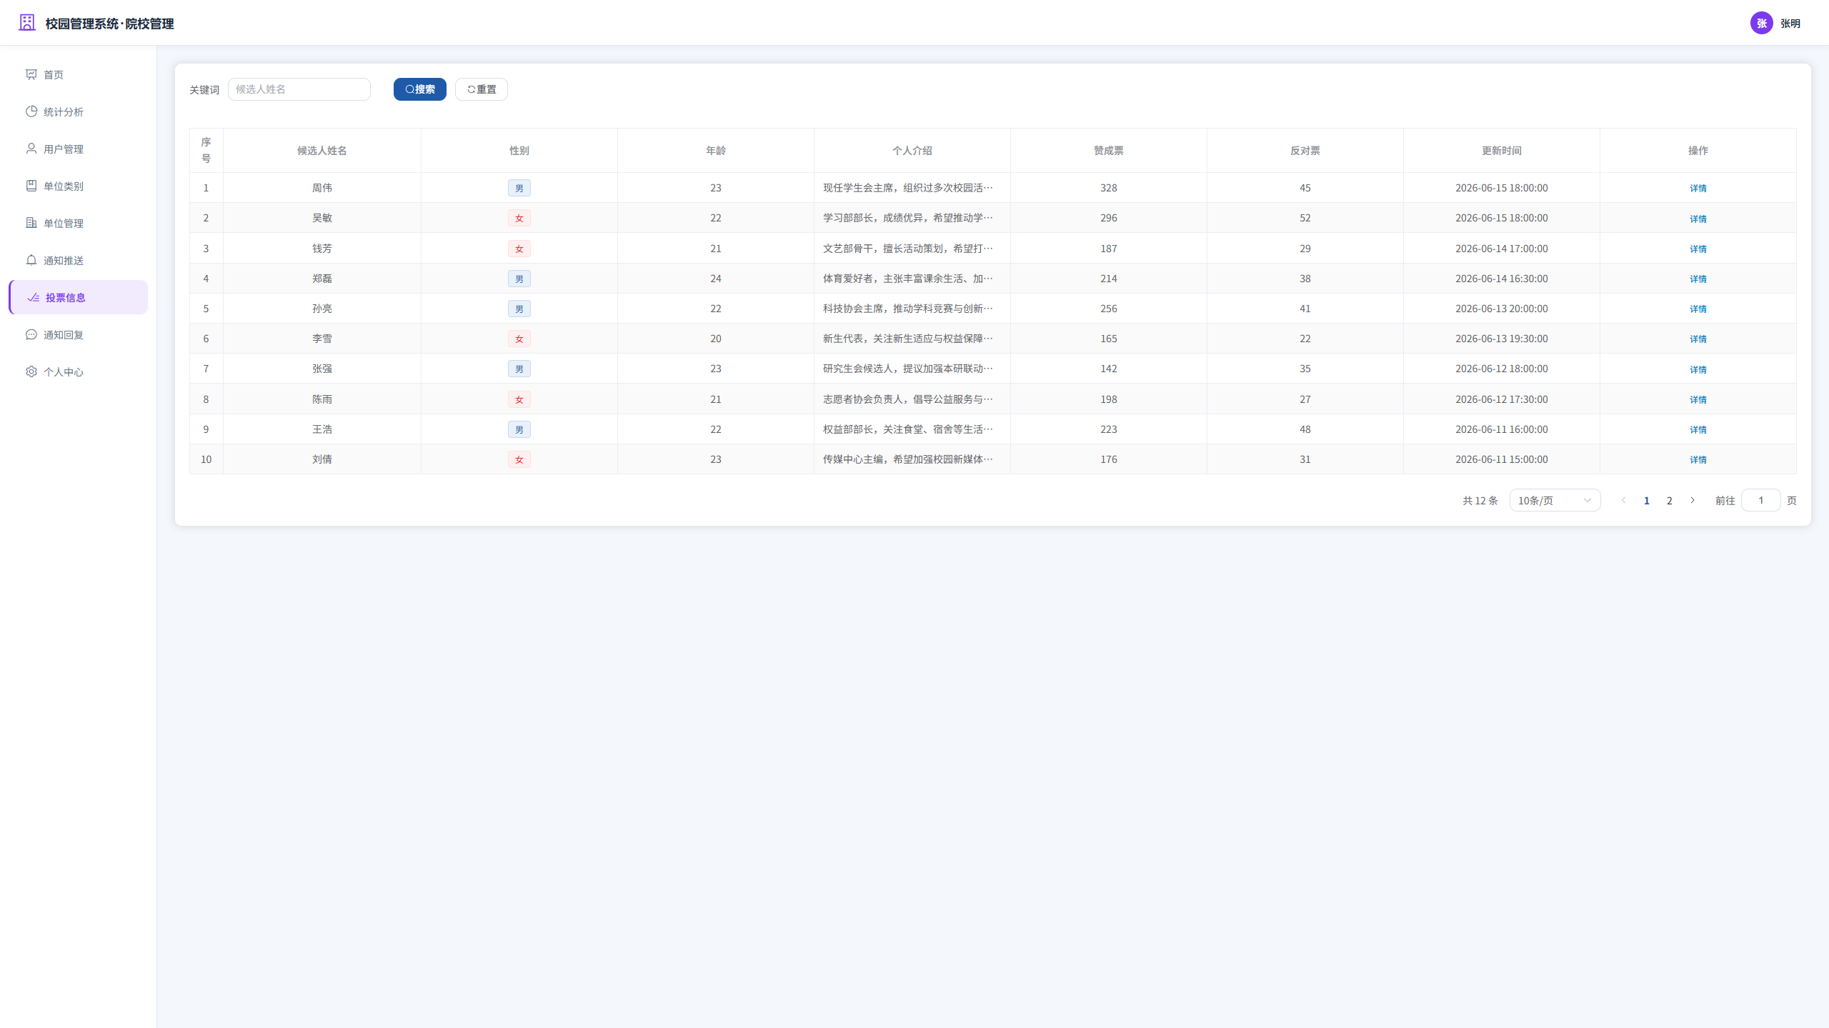Click 周伟's 个人介绍 cell text
Screen dimensions: 1829x1028
tap(908, 188)
